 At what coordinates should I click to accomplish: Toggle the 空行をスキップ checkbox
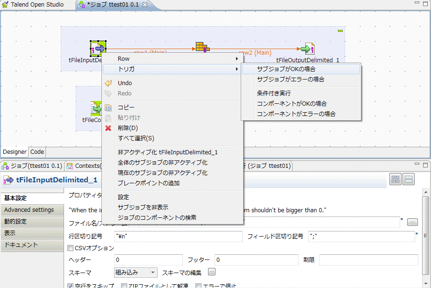pyautogui.click(x=71, y=286)
